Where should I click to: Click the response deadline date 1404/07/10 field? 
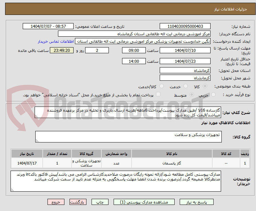[185, 51]
